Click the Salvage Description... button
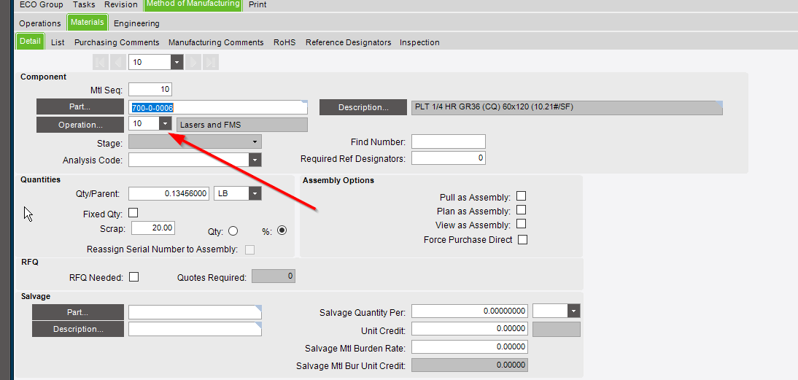This screenshot has width=798, height=380. (78, 329)
